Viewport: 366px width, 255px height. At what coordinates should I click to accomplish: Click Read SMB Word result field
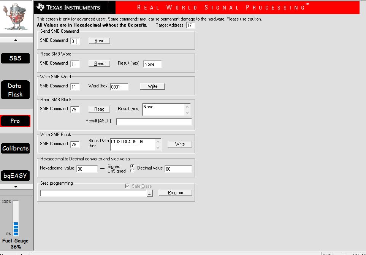152,64
